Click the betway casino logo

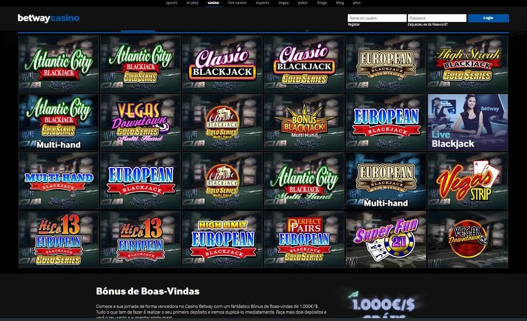[x=48, y=18]
